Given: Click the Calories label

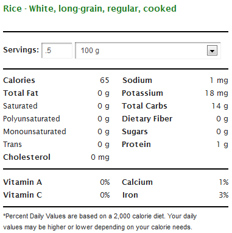Looking at the screenshot, I should click(19, 81).
